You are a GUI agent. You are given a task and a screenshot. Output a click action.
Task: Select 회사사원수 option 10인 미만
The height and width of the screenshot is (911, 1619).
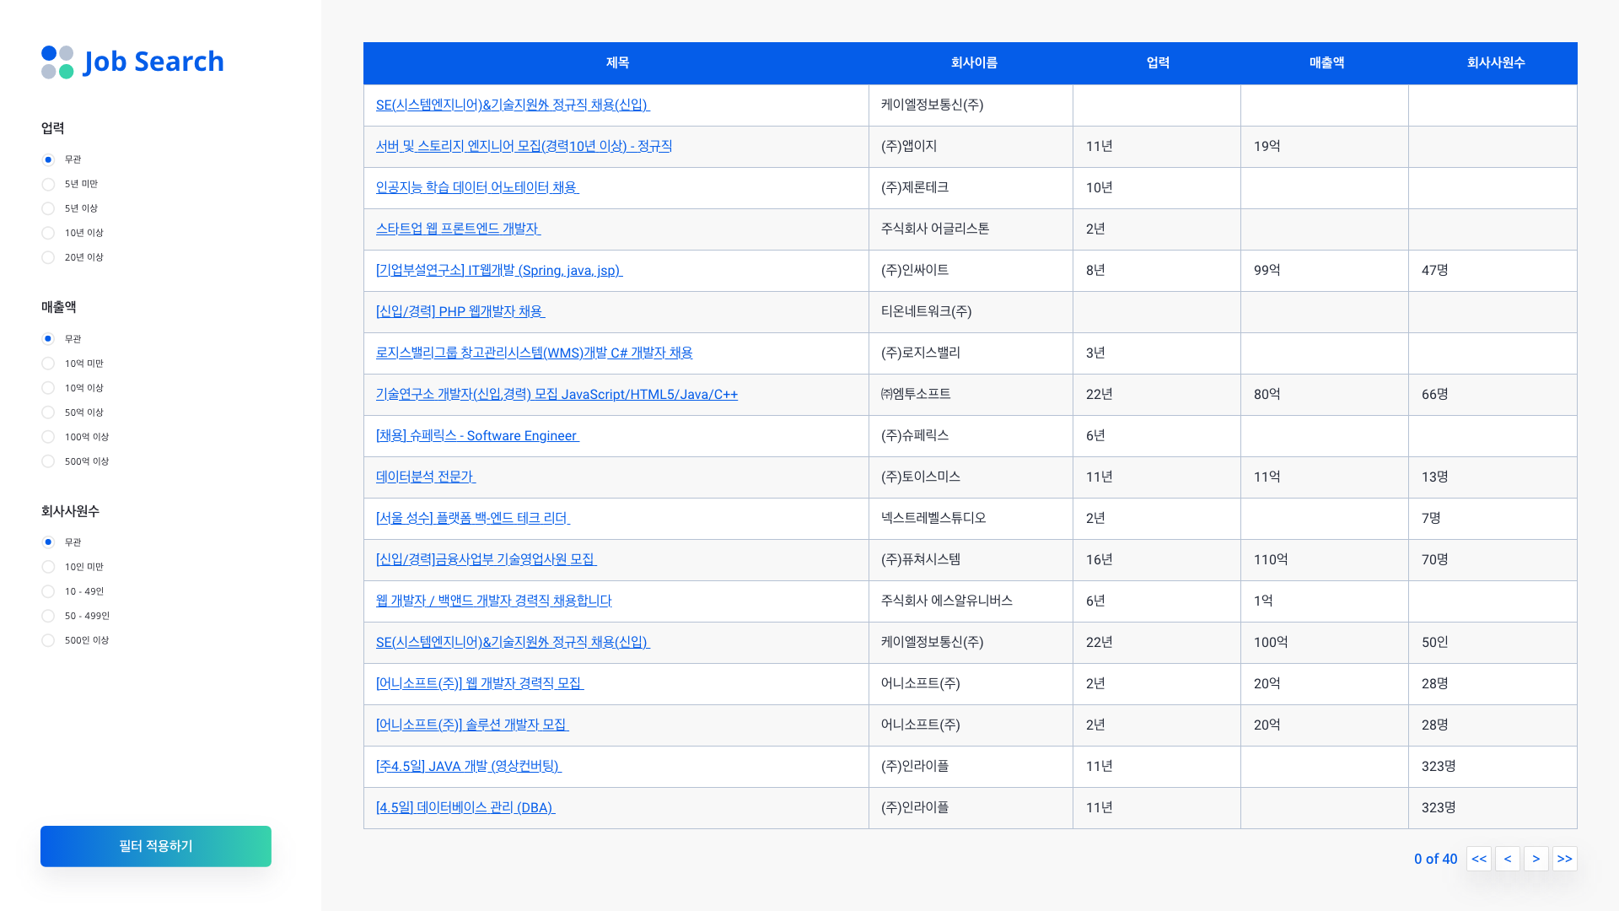click(48, 567)
